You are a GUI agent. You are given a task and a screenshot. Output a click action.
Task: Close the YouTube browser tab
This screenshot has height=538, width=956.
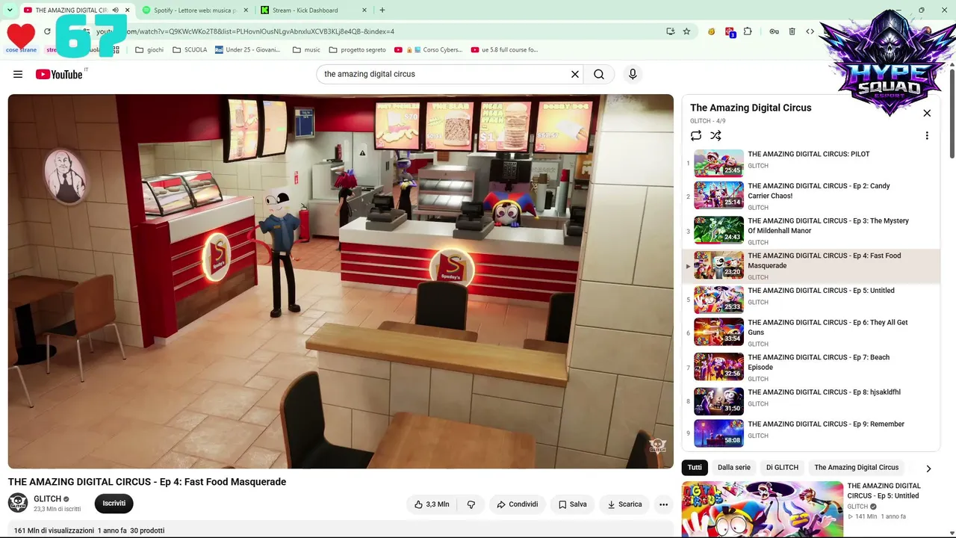[x=128, y=10]
